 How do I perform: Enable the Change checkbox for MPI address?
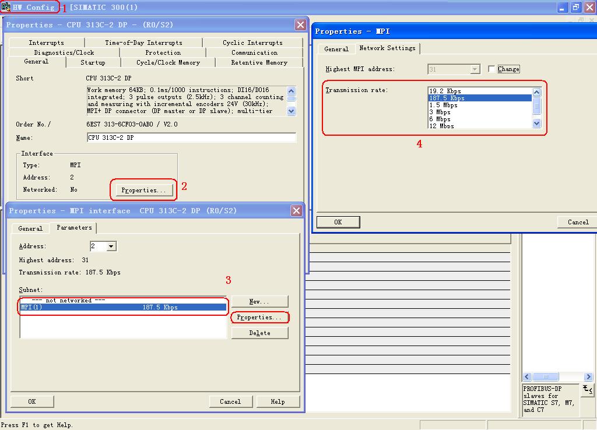pos(491,69)
